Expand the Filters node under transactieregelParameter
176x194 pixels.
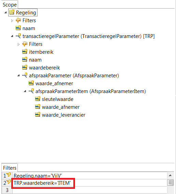click(18, 44)
